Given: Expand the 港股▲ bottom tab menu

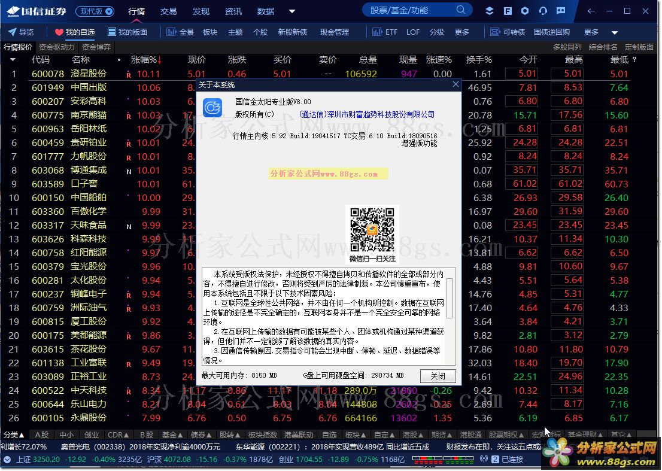Looking at the screenshot, I should (414, 434).
